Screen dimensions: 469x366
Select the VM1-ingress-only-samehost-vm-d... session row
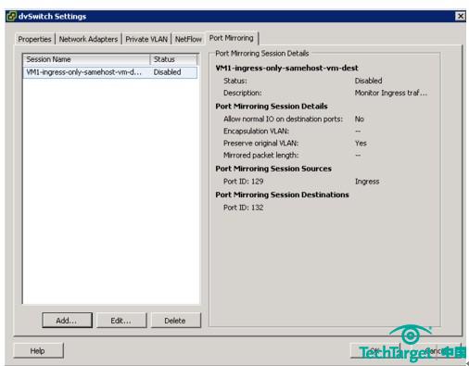pyautogui.click(x=110, y=72)
